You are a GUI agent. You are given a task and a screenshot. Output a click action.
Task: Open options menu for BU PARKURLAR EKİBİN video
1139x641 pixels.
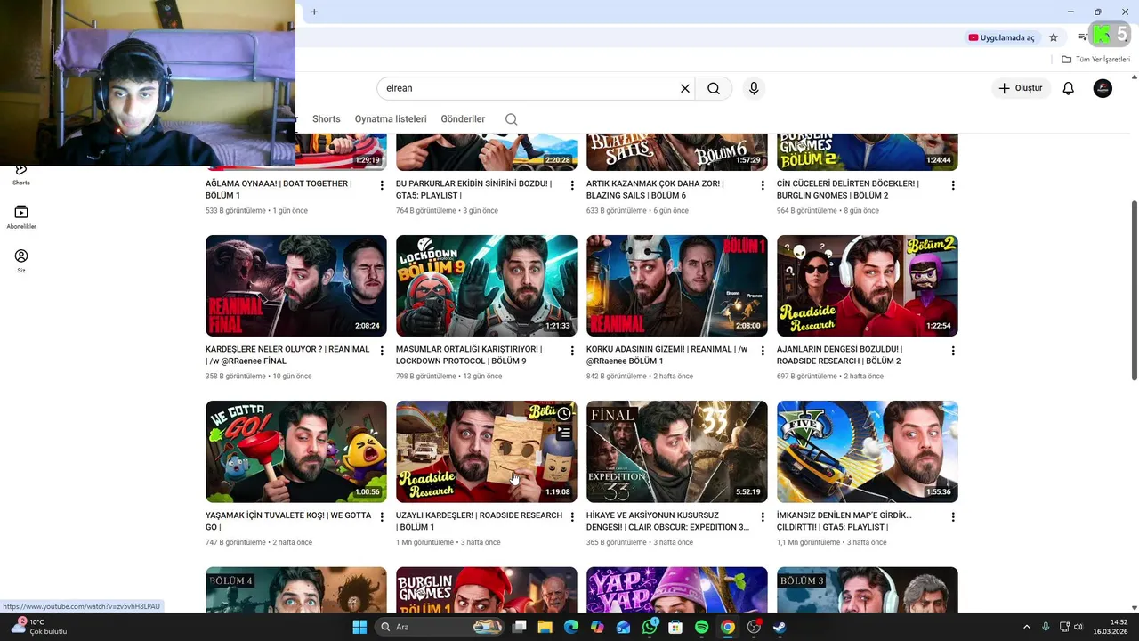(x=572, y=185)
